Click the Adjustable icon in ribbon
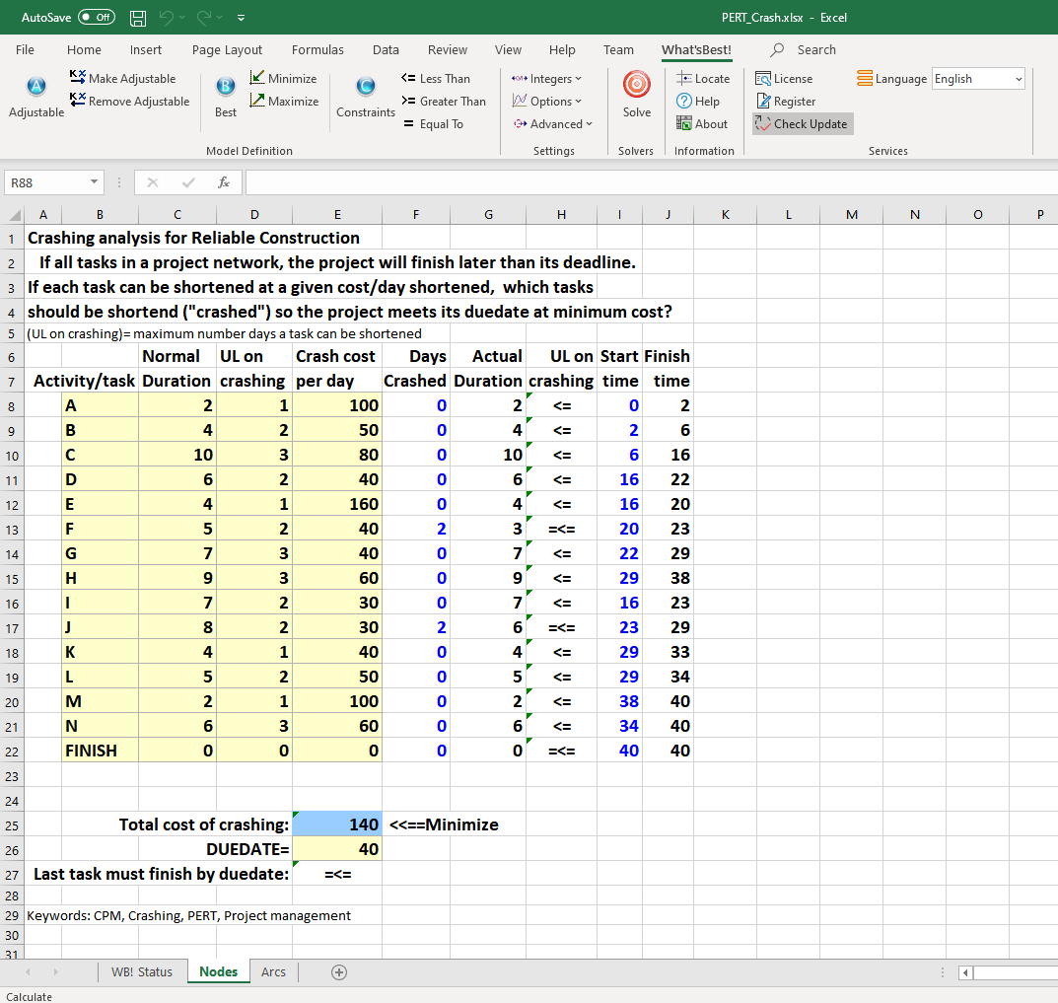The height and width of the screenshot is (1003, 1058). [35, 88]
